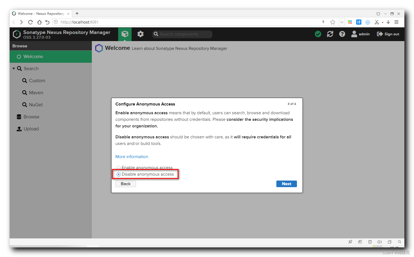Open Server administration gear icon
Screen dimensions: 414x257
coord(140,34)
